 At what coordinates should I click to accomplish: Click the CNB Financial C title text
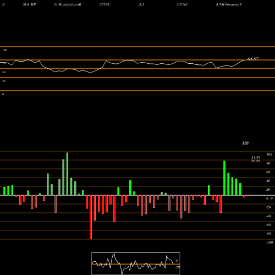(x=229, y=4)
